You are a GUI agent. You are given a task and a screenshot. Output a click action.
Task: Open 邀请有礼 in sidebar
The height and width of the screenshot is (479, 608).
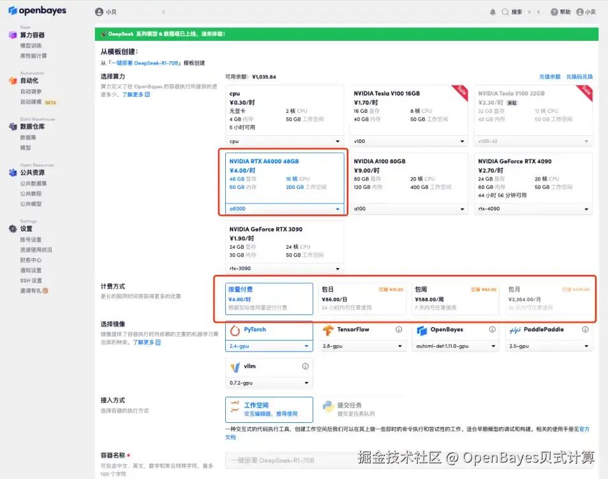[x=34, y=291]
